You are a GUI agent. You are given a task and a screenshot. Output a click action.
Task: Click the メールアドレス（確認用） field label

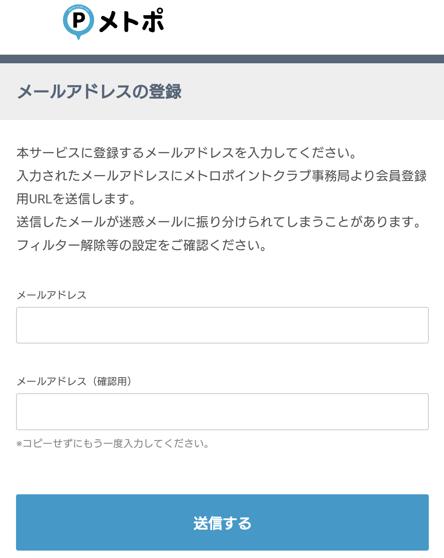click(74, 381)
